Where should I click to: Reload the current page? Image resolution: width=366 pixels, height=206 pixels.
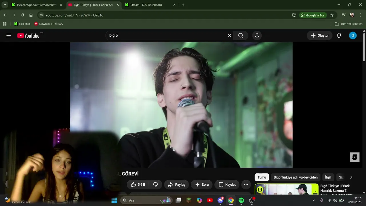(22, 15)
